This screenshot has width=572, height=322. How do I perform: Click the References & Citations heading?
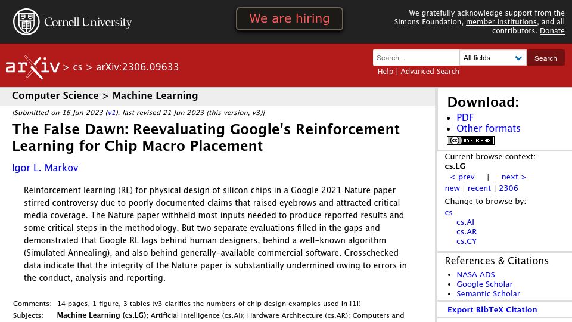pos(496,261)
